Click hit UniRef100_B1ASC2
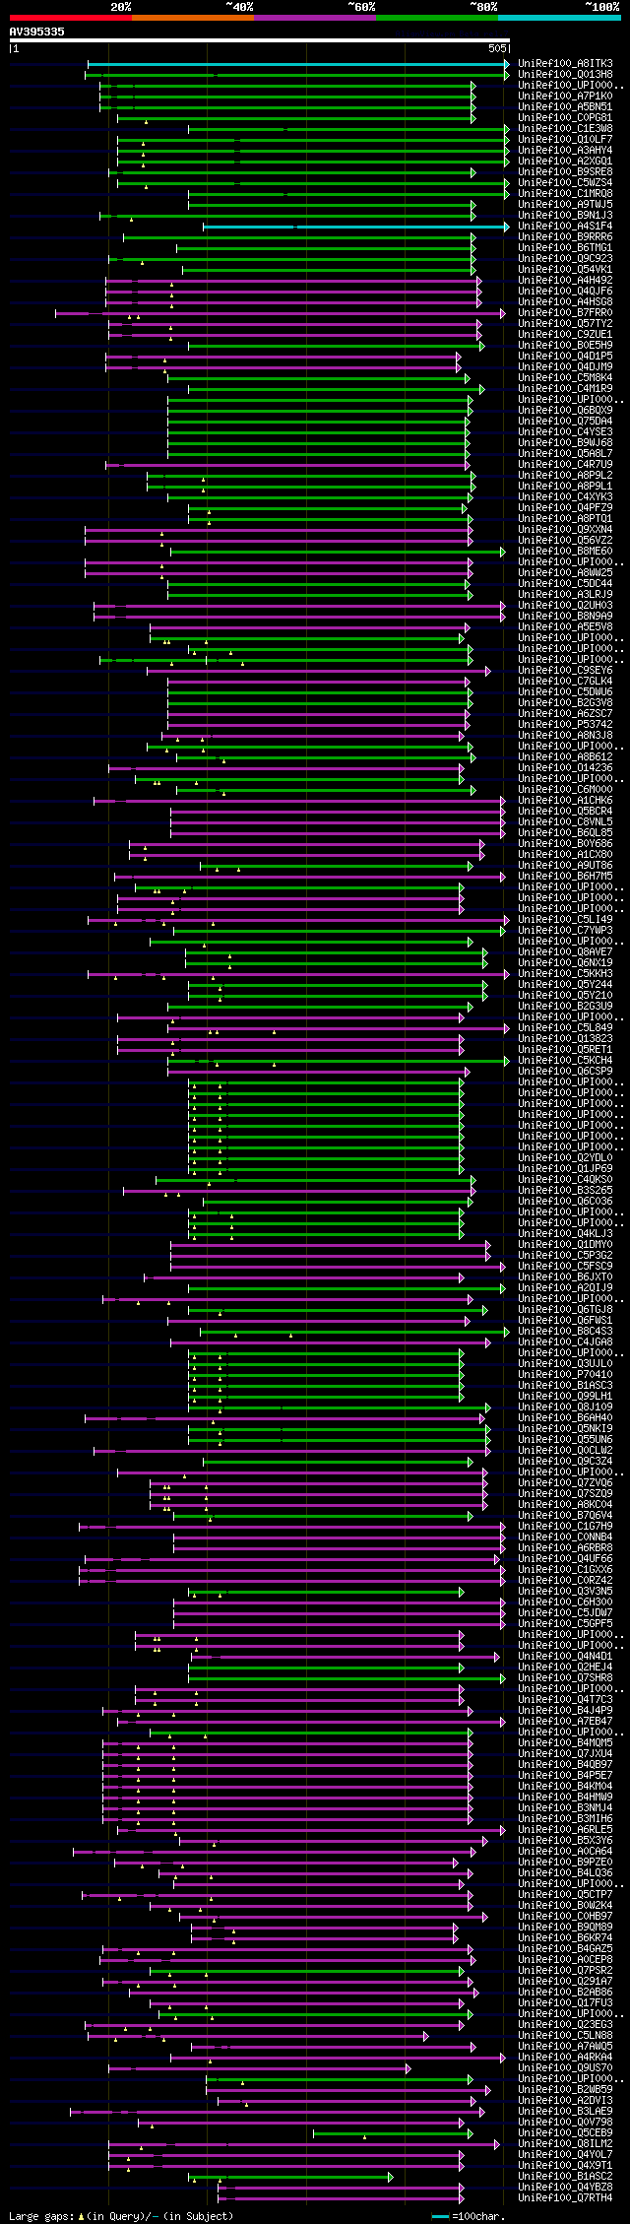The width and height of the screenshot is (630, 2224). [565, 2177]
